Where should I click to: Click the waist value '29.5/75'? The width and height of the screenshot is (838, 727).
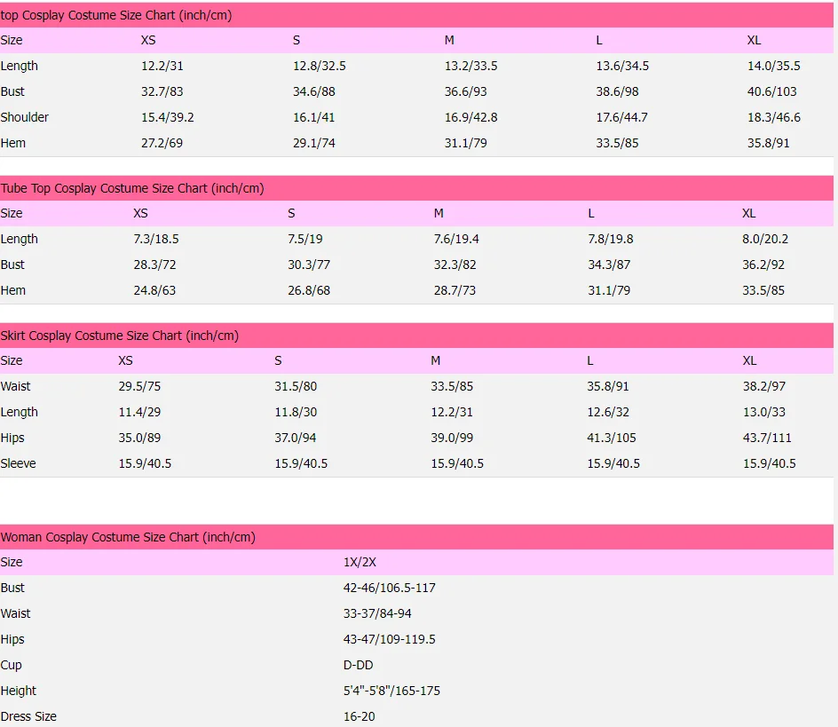[x=139, y=386]
